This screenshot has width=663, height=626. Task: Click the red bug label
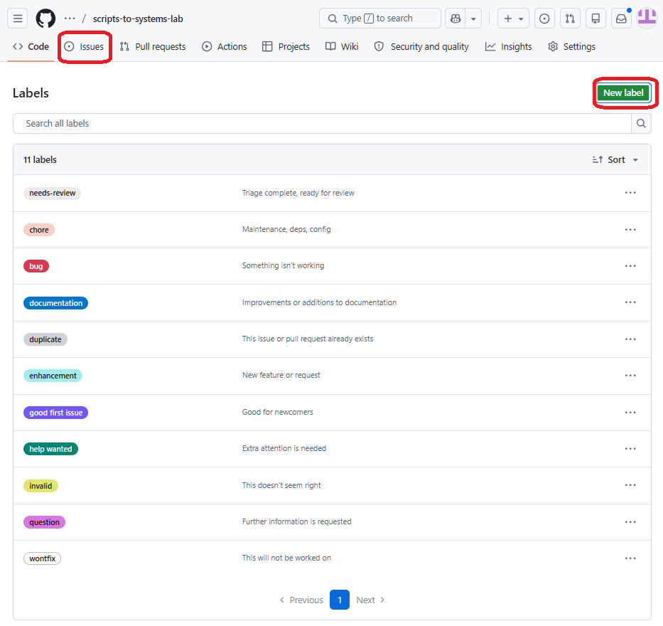36,266
